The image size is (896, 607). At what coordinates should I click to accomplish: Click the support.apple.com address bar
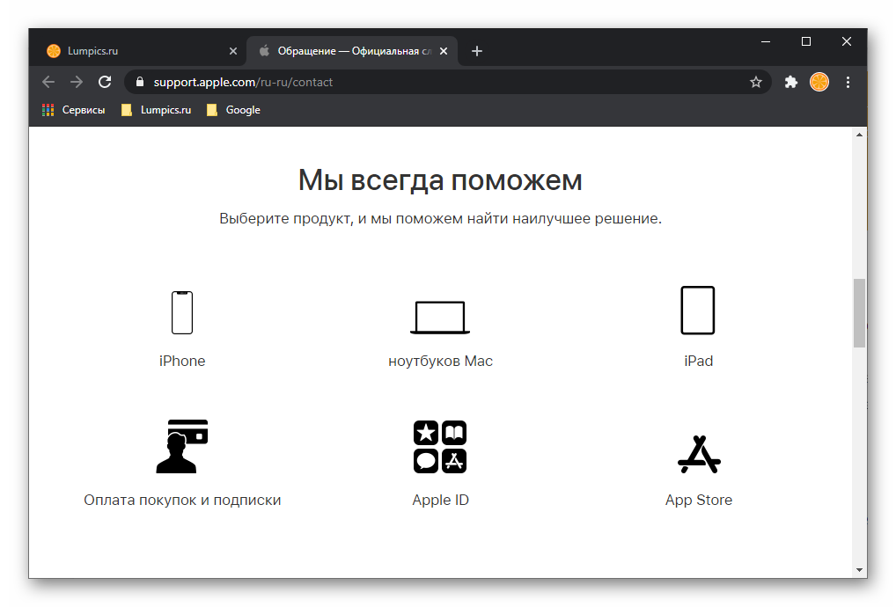click(x=440, y=82)
